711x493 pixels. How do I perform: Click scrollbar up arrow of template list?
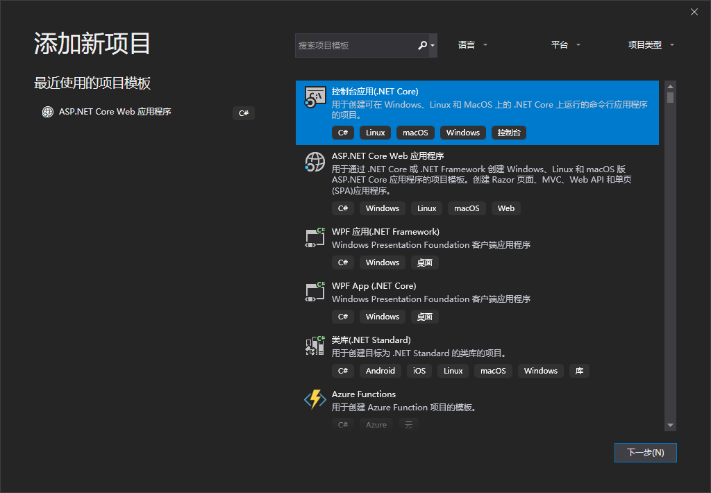tap(670, 86)
